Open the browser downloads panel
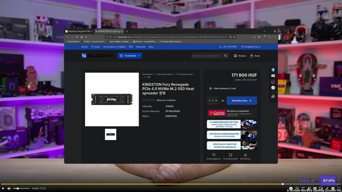This screenshot has width=342, height=192. [x=254, y=37]
